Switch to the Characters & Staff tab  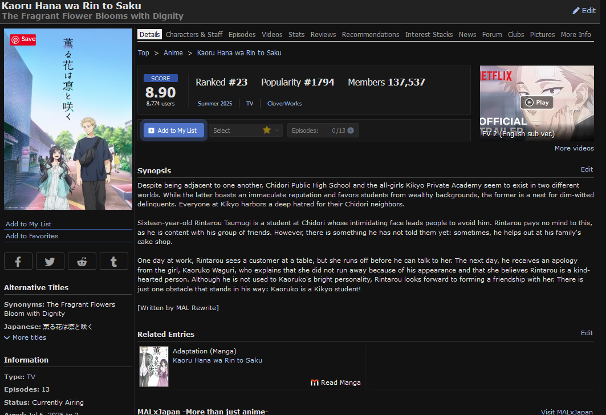(194, 34)
